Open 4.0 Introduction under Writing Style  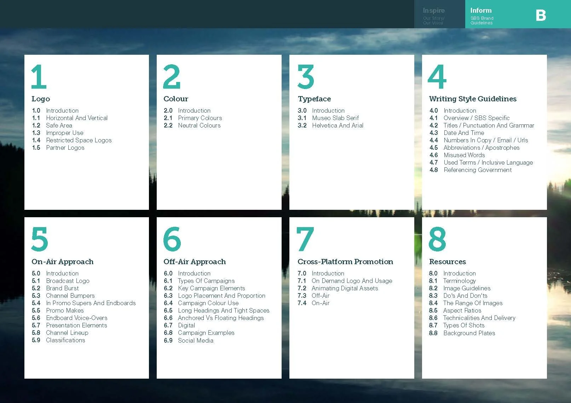pyautogui.click(x=453, y=111)
